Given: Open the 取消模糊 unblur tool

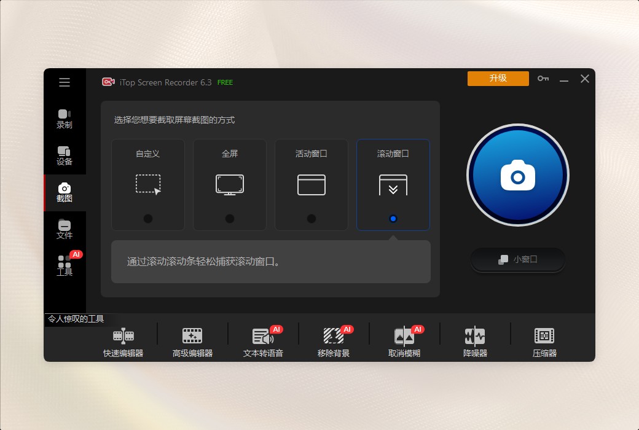Looking at the screenshot, I should click(x=404, y=341).
